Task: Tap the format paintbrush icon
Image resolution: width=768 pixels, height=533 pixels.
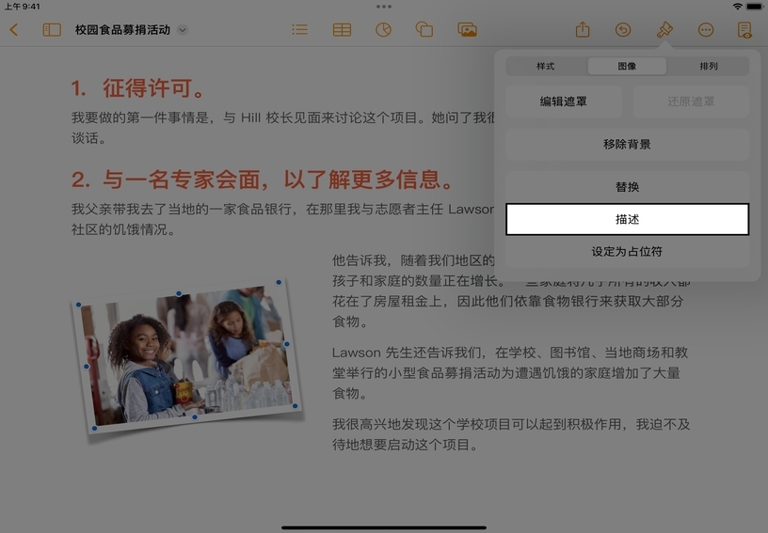Action: (x=664, y=30)
